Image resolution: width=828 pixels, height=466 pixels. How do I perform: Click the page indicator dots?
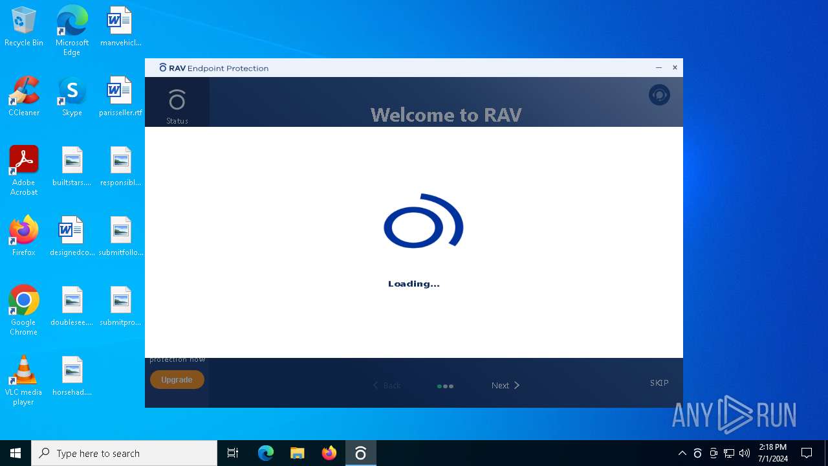pos(445,386)
